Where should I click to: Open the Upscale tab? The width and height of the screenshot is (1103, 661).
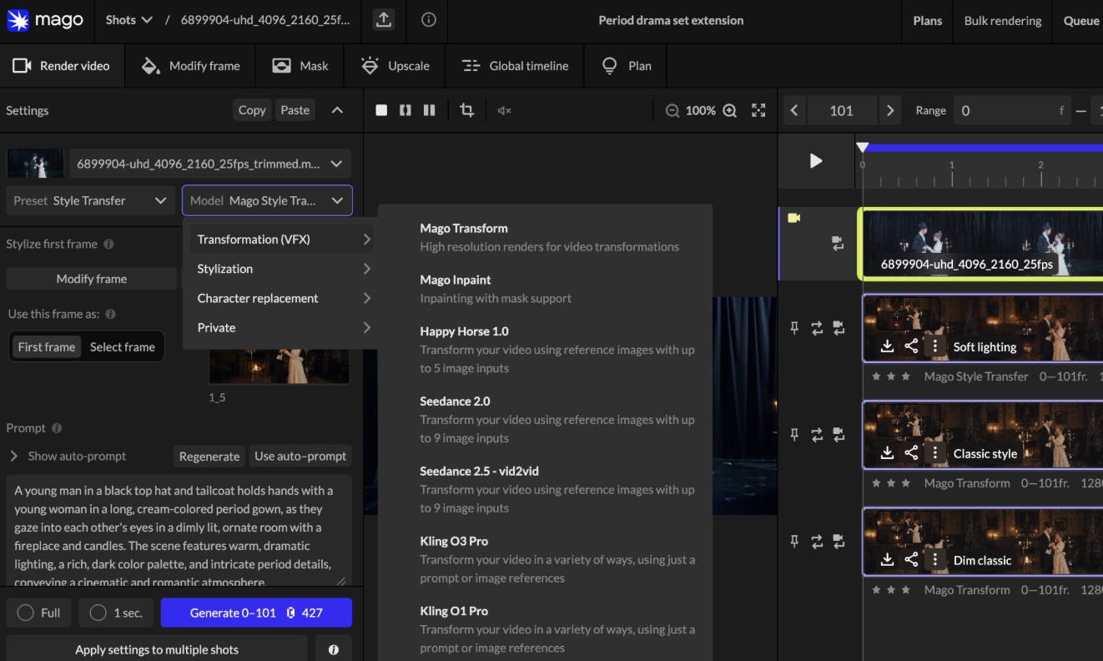[395, 66]
